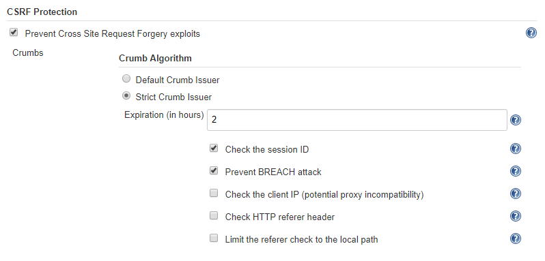Open help for Prevent Cross Site Request Forgery
545x261 pixels.
point(531,33)
